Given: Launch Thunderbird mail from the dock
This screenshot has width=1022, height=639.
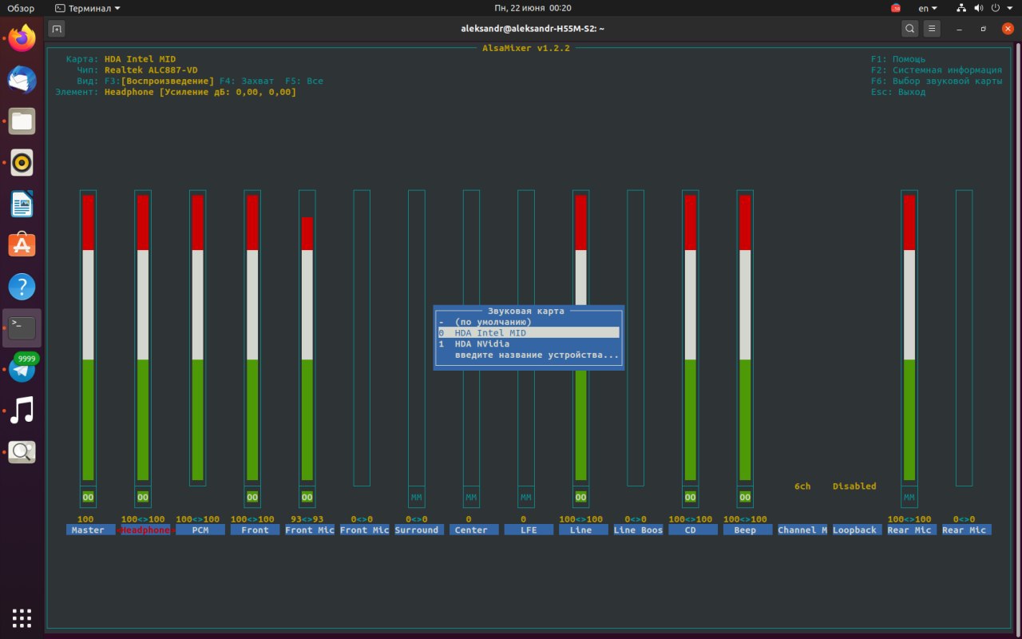Looking at the screenshot, I should (x=22, y=79).
